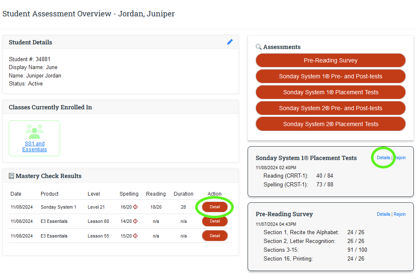Launch Sonday System 2 Placement Tests
Screen dimensions: 418x279
point(330,124)
